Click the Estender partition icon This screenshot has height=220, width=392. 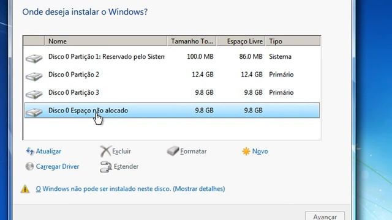106,167
